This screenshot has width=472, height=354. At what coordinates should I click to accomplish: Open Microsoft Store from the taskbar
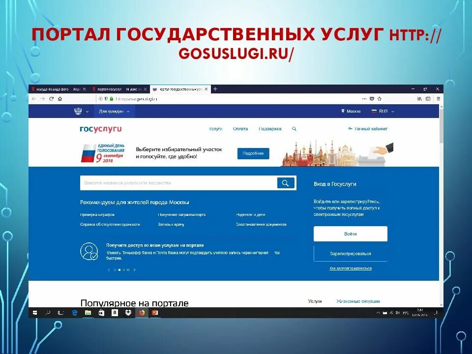101,313
